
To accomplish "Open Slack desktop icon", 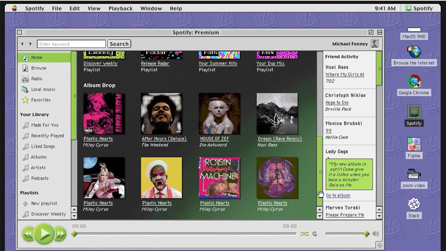I will [414, 208].
